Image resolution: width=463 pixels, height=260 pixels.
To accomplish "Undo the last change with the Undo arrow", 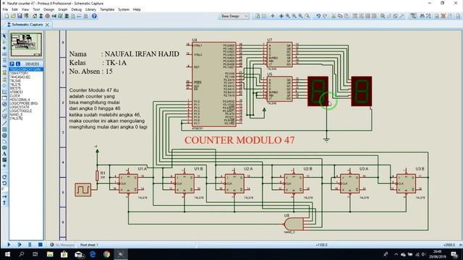I will coord(318,16).
